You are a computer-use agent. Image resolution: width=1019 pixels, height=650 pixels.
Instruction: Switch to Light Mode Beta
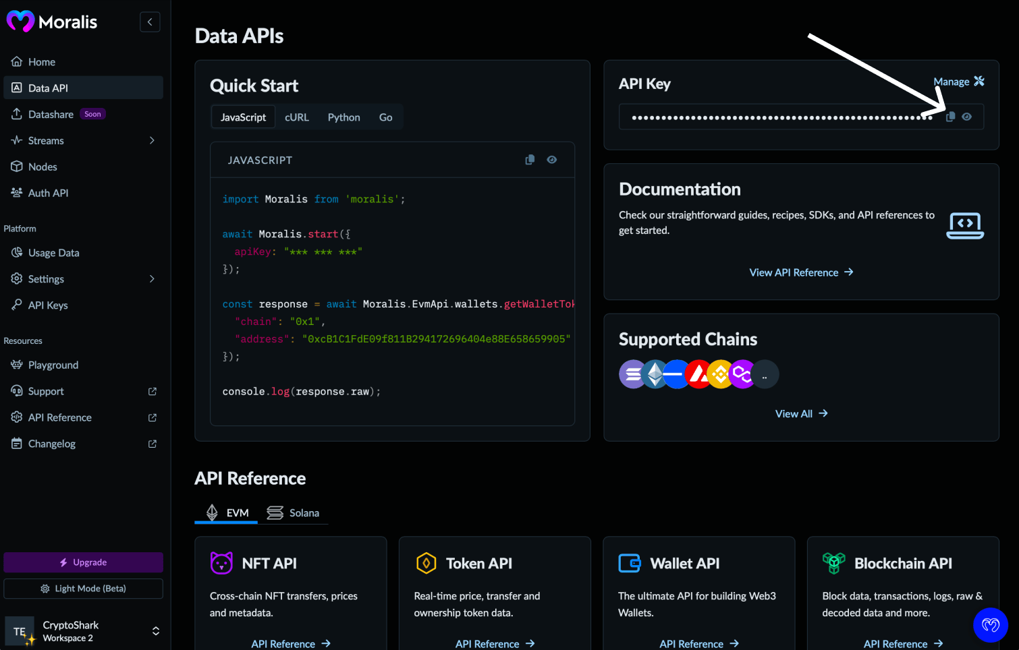tap(83, 588)
